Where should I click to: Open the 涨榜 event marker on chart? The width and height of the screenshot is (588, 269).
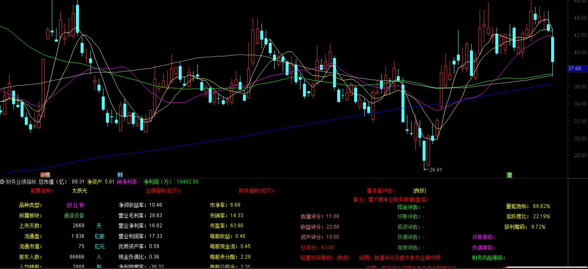point(45,175)
